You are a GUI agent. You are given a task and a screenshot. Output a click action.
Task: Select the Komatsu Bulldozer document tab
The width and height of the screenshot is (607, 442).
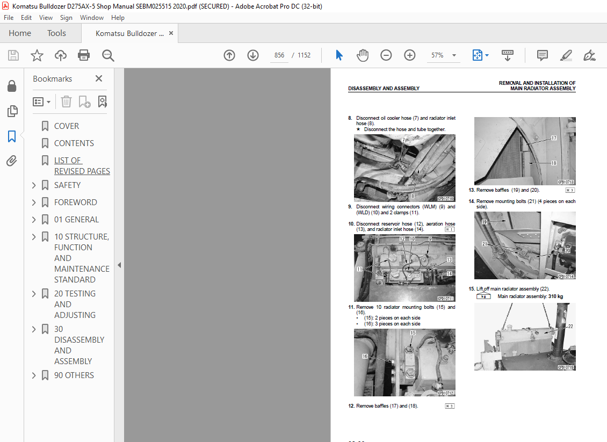(x=129, y=34)
